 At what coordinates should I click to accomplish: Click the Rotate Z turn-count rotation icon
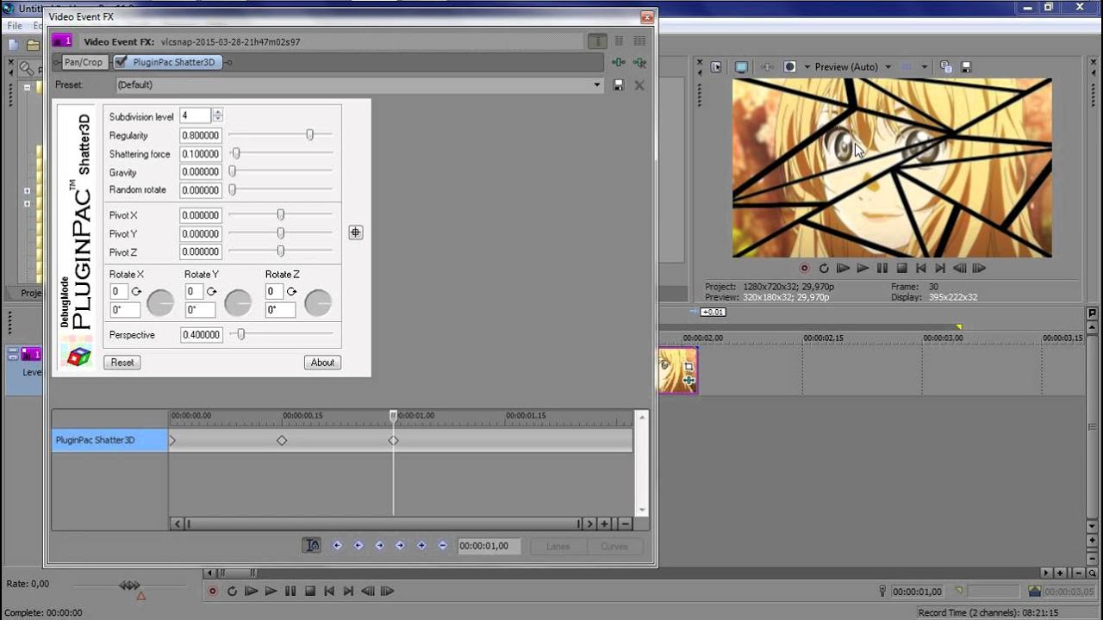[x=292, y=292]
